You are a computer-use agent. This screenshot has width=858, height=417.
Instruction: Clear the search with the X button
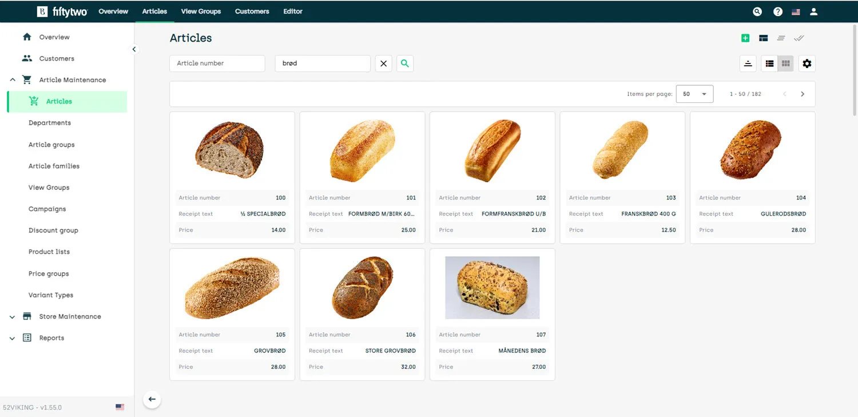(x=384, y=63)
